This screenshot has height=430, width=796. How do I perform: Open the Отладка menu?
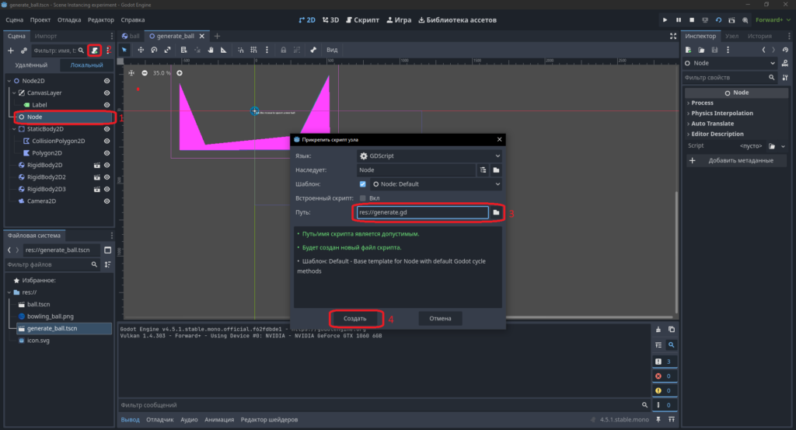tap(69, 19)
